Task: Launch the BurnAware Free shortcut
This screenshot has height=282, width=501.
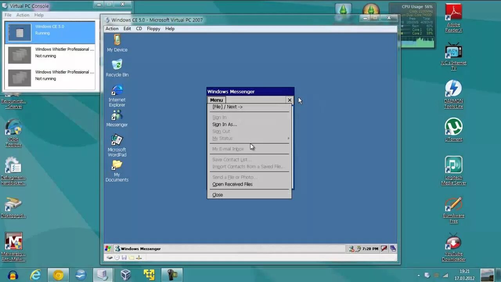Action: [x=454, y=210]
